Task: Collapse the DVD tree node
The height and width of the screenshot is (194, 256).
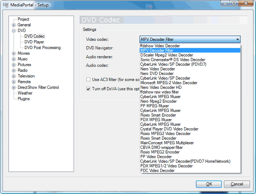Action: 14,31
